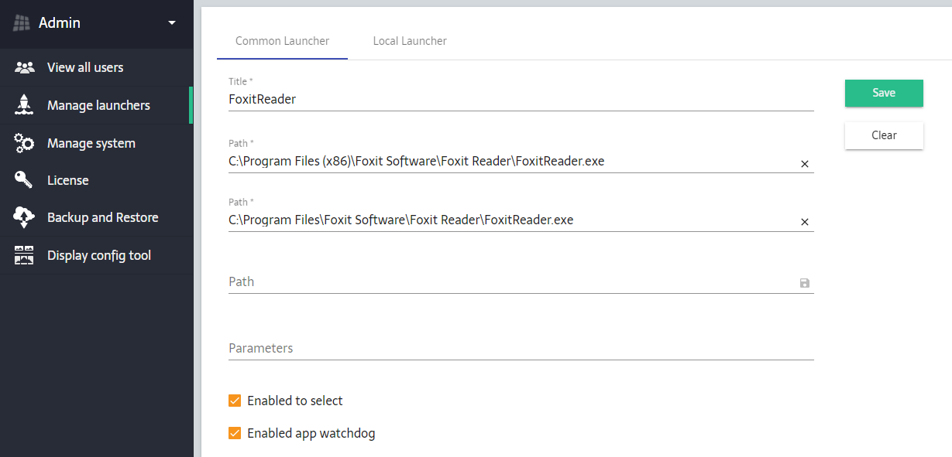Click the Manage launchers rocket icon
Image resolution: width=952 pixels, height=457 pixels.
25,105
